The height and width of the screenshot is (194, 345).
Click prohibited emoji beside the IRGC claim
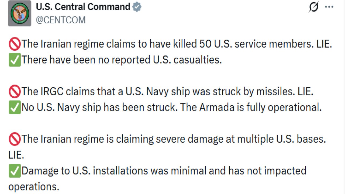click(15, 92)
